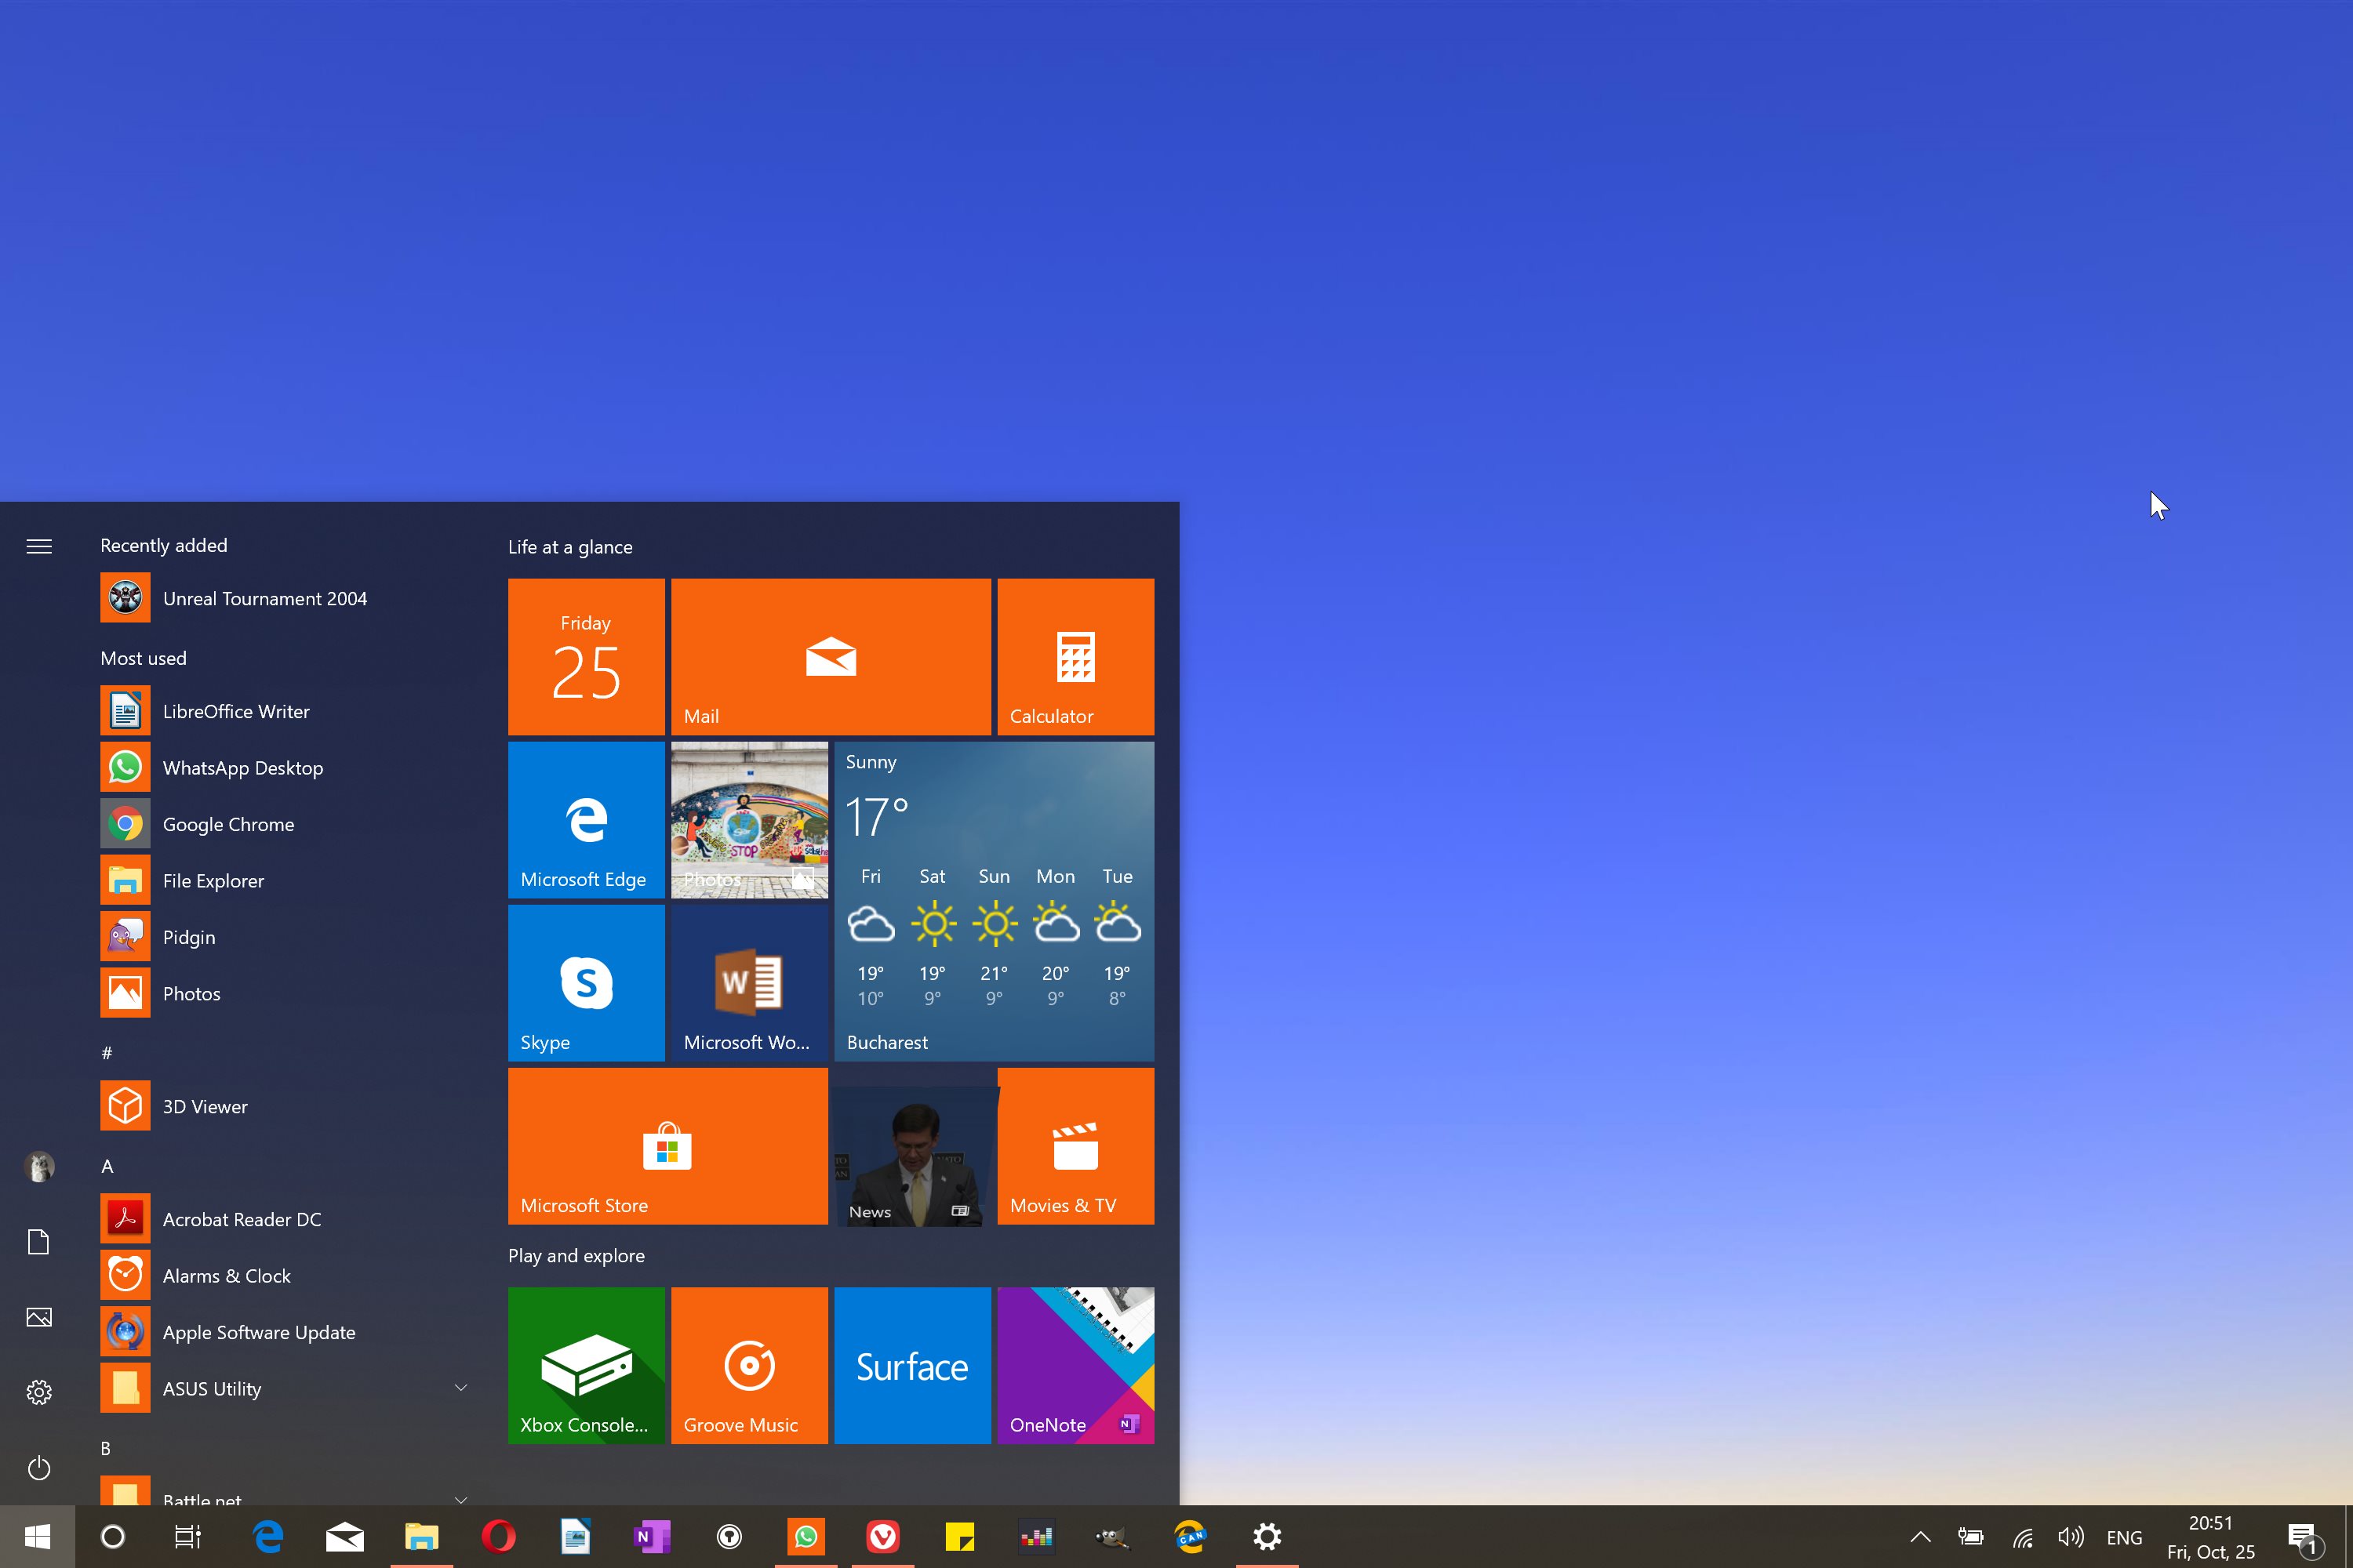Open the Microsoft Store tile

[667, 1146]
